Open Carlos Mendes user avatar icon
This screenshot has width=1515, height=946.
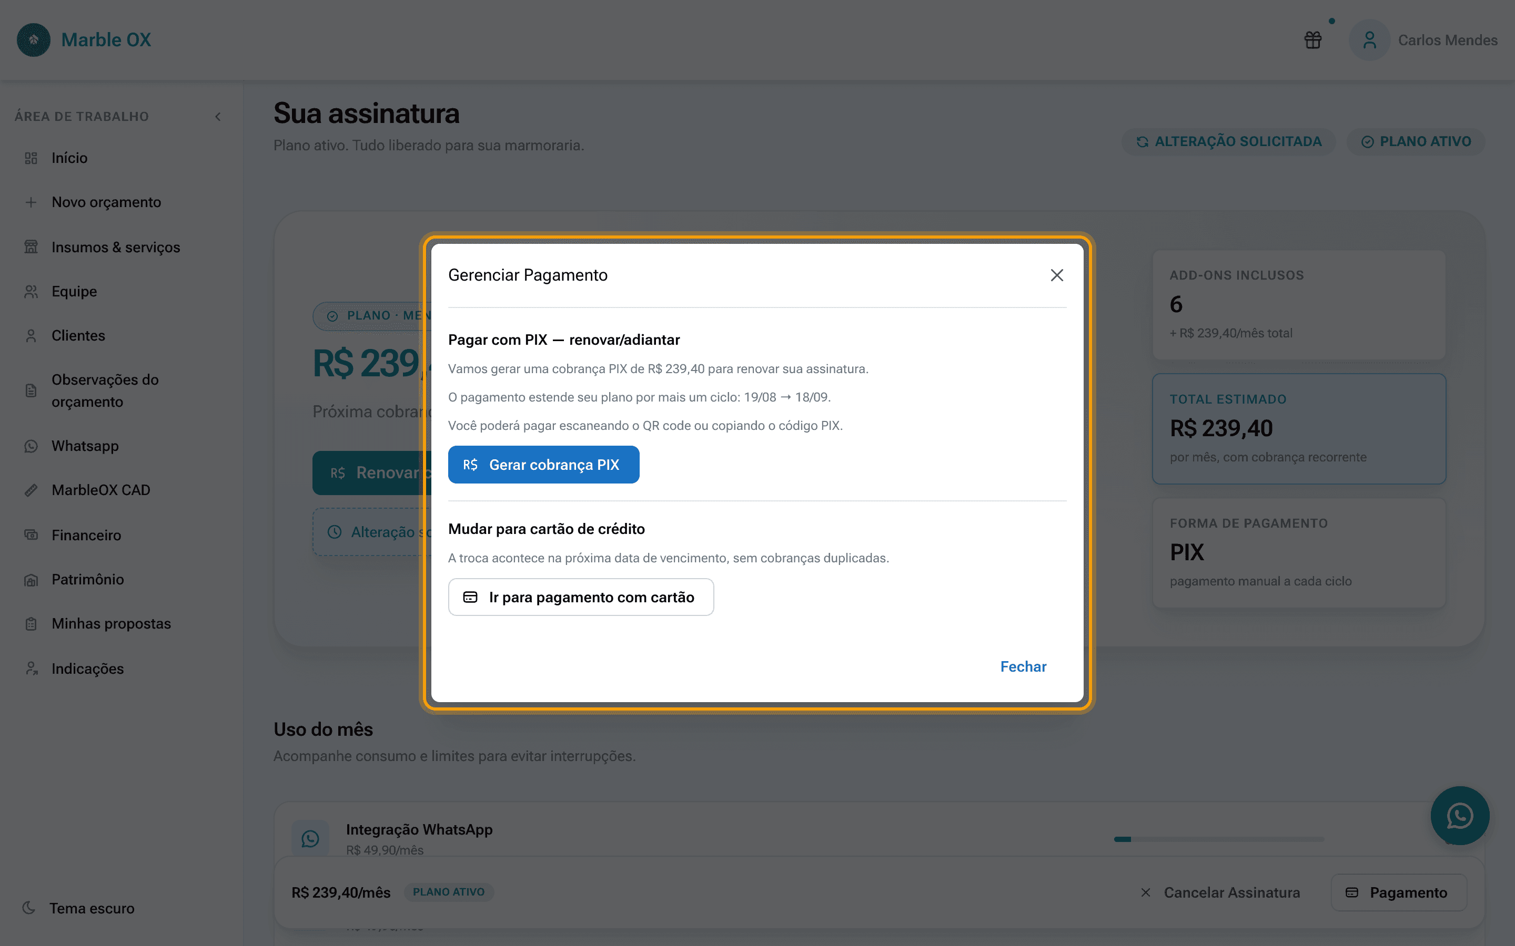[x=1369, y=40]
